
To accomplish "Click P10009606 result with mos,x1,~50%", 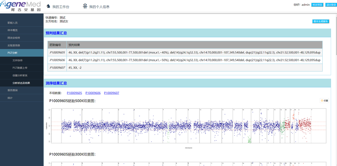I will point(195,60).
